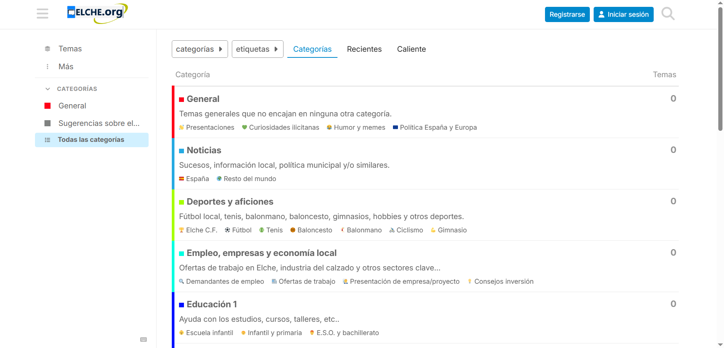This screenshot has width=724, height=348.
Task: Open the Resto del mundo subcategory
Action: point(246,179)
